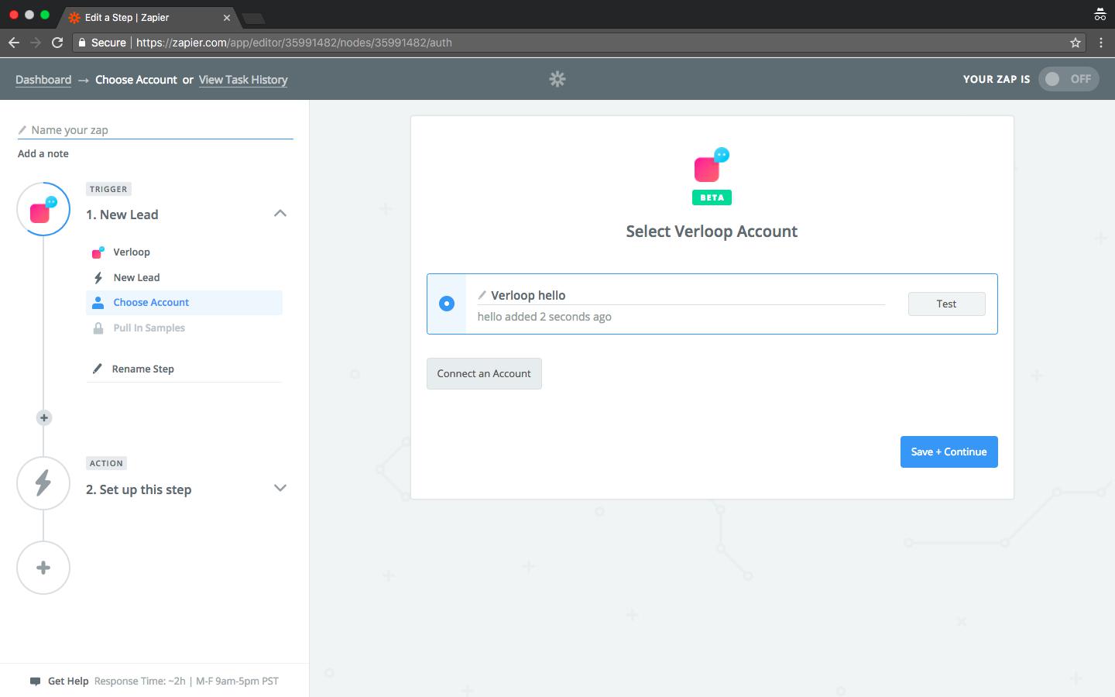
Task: Add a step with the large plus circle
Action: point(43,568)
